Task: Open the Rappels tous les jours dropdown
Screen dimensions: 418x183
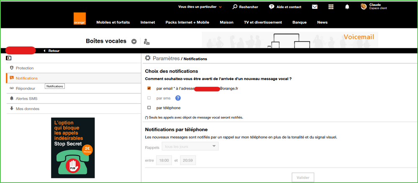Action: [x=190, y=146]
